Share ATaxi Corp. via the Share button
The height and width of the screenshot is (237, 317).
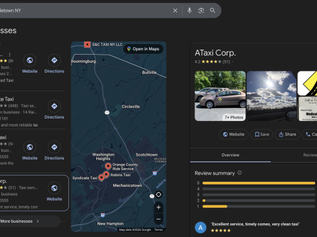(x=287, y=135)
